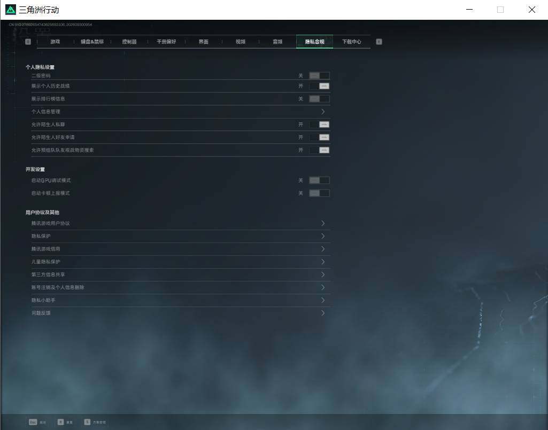The width and height of the screenshot is (548, 430).
Task: Open 腾讯游戏信用 chevron arrow
Action: pyautogui.click(x=323, y=249)
